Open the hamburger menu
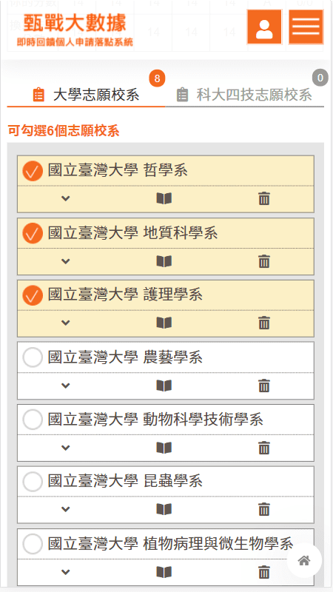Screen dimensions: 333x592 306,27
